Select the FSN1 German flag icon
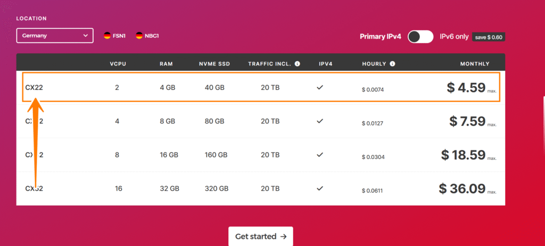 (x=107, y=36)
